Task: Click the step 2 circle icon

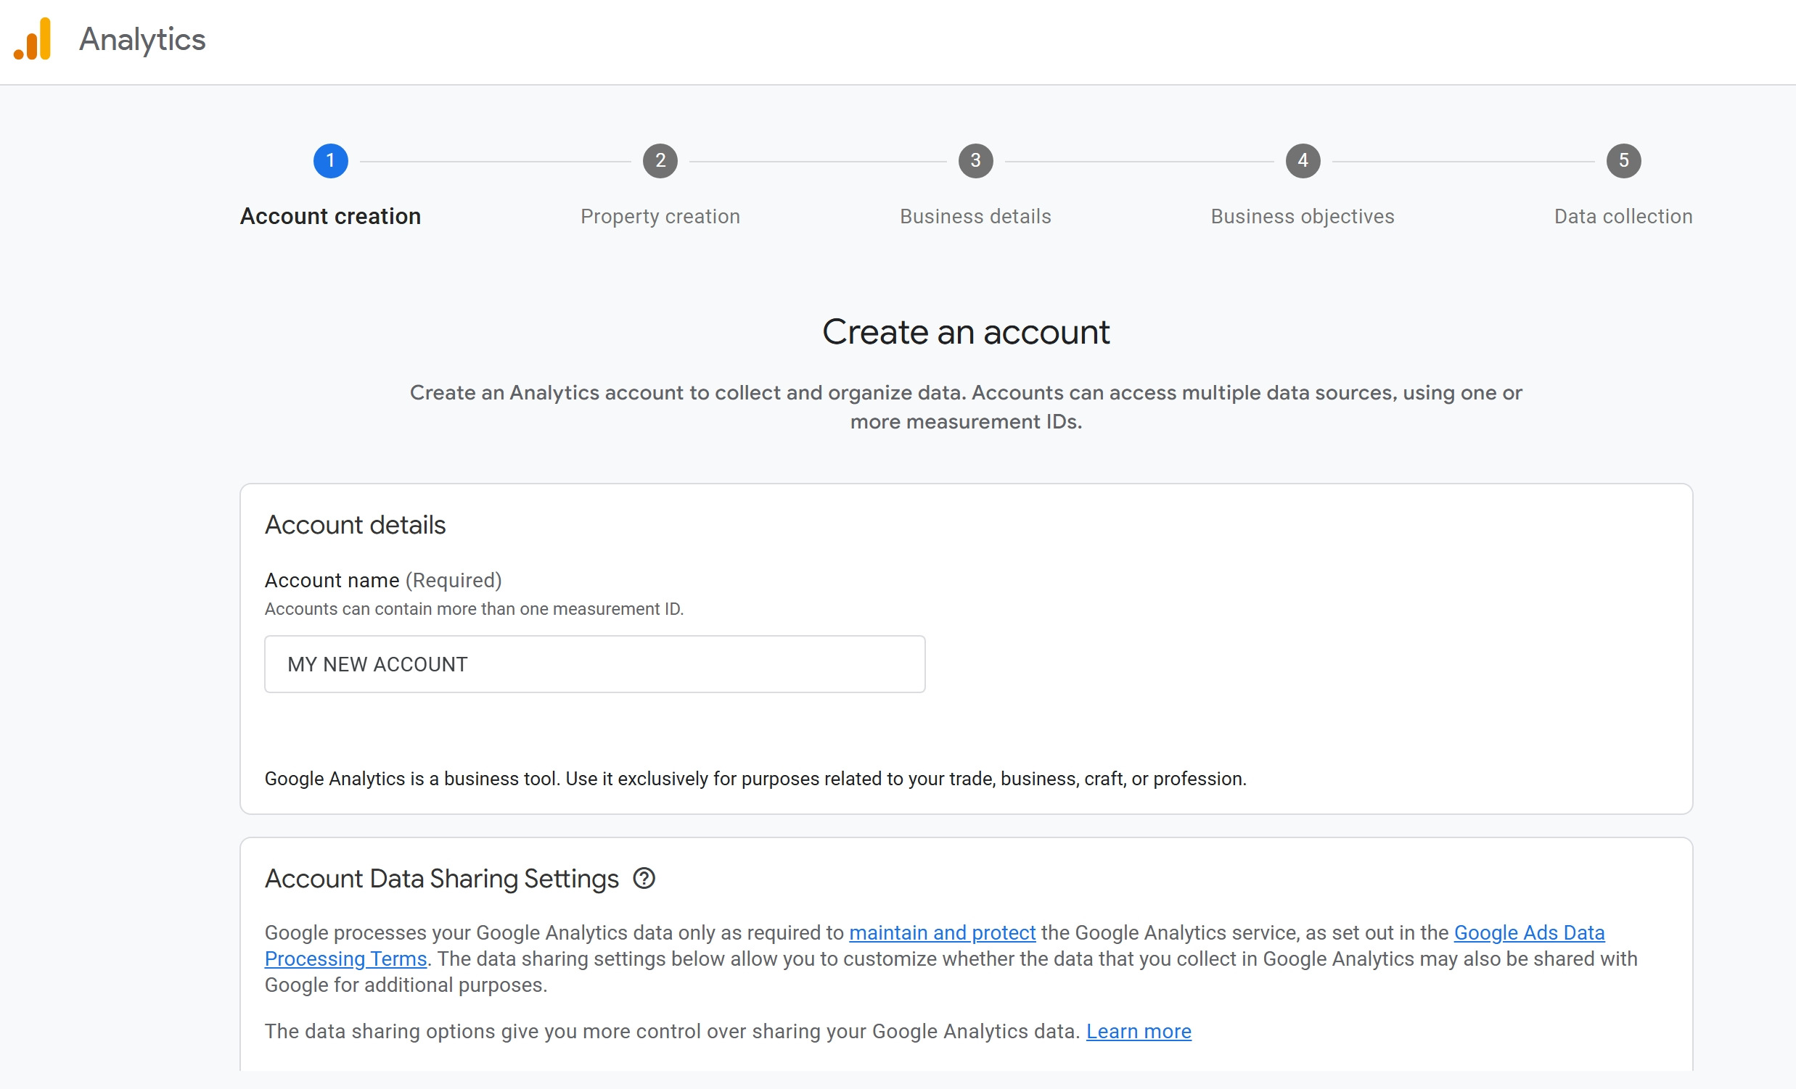Action: 660,161
